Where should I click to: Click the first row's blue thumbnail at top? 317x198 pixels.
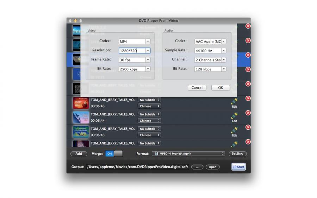[x=77, y=31]
